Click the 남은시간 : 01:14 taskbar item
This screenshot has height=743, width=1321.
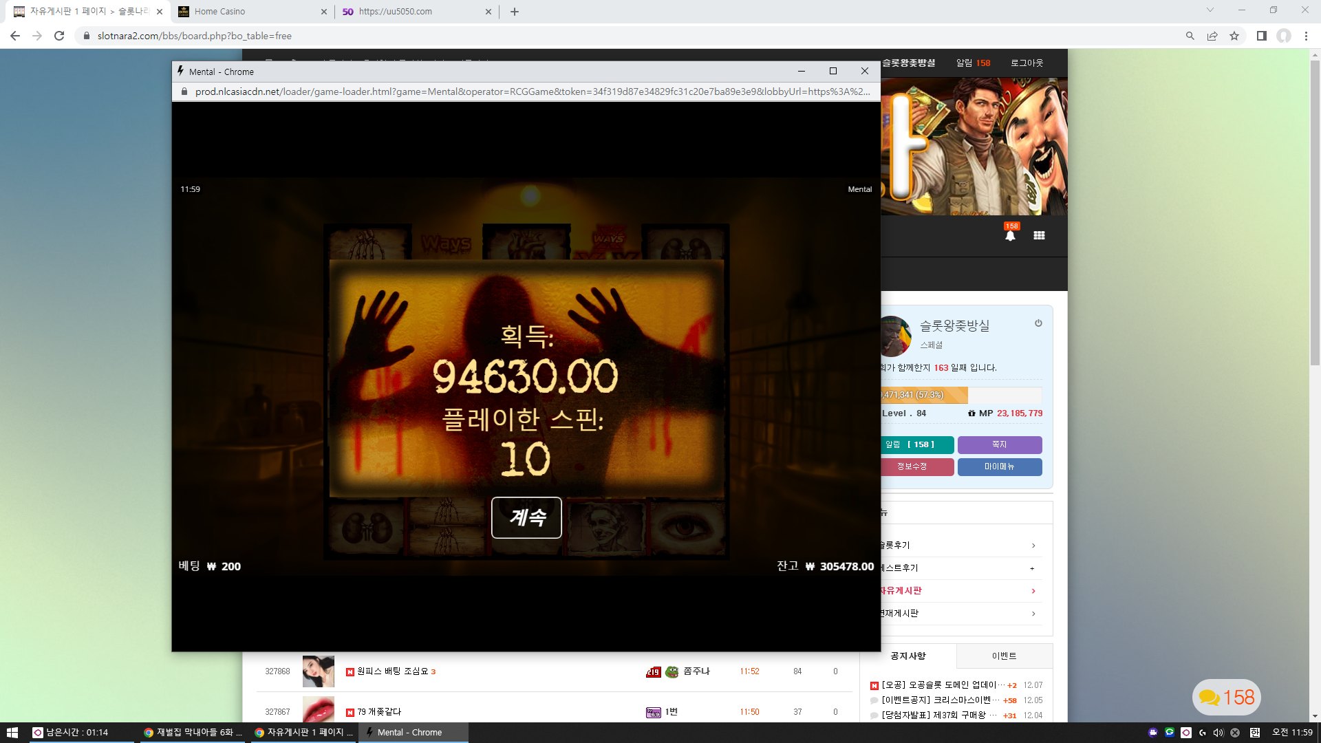coord(81,733)
